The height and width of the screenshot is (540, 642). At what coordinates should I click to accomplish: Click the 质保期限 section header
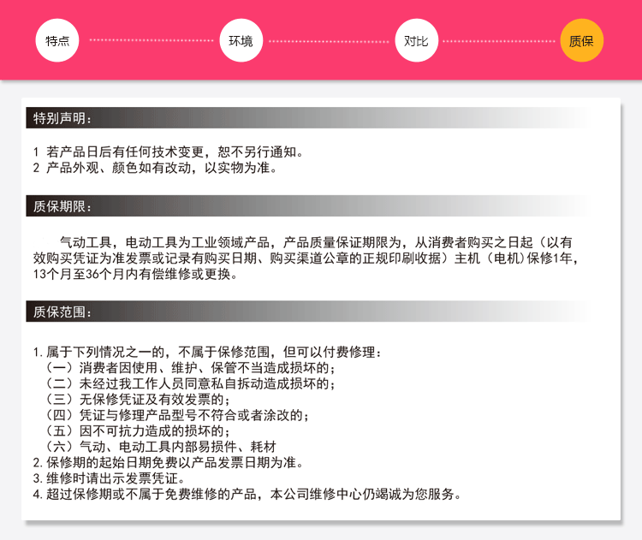tap(309, 206)
